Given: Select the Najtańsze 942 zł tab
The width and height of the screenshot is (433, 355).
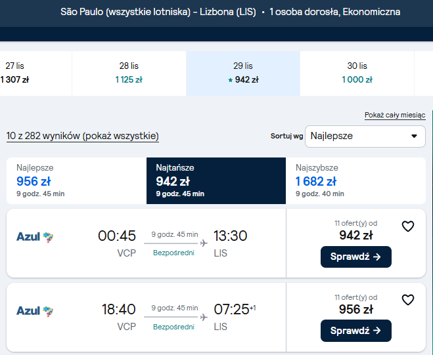Looking at the screenshot, I should [x=216, y=181].
